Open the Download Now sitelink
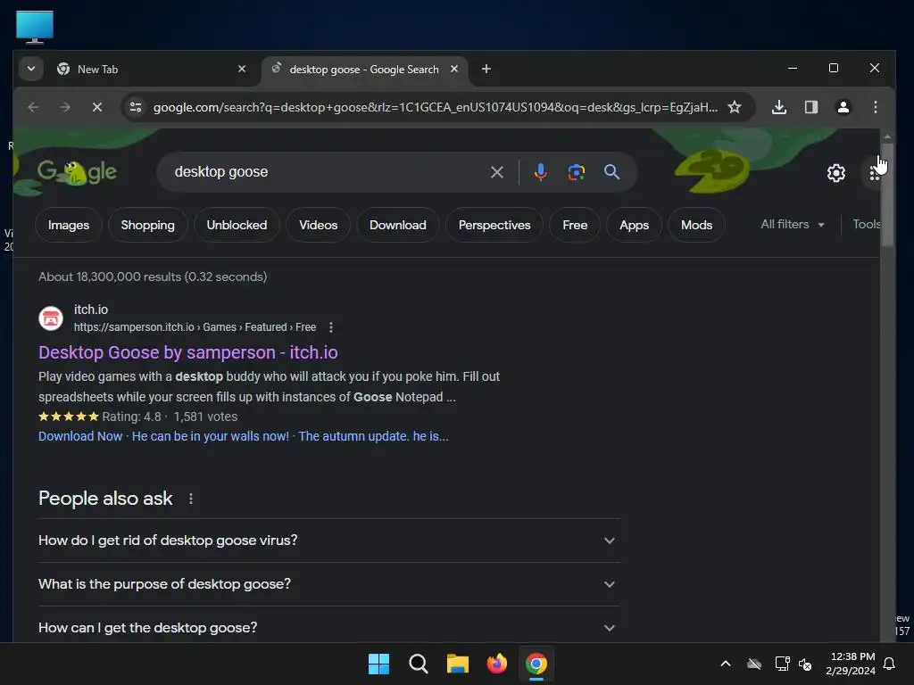914x685 pixels. pos(80,436)
